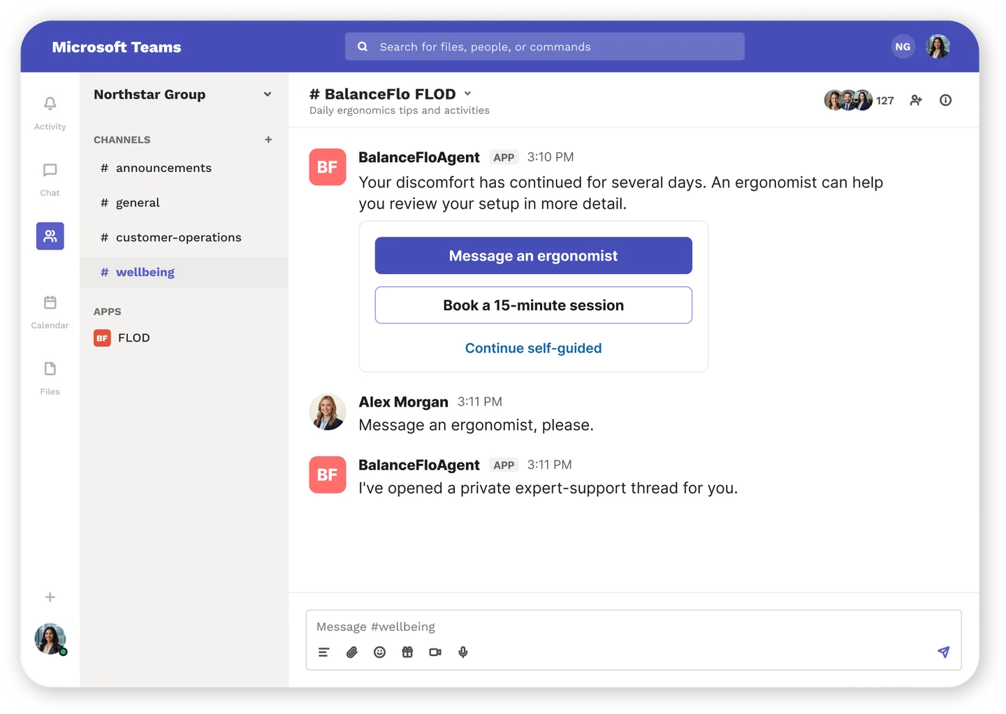Click the attach file paperclip icon
The width and height of the screenshot is (1006, 714).
tap(351, 653)
